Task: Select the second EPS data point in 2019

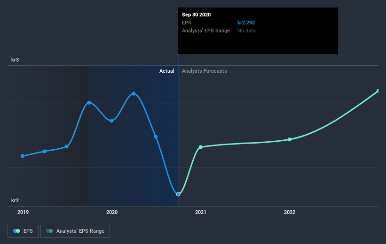Action: 45,152
